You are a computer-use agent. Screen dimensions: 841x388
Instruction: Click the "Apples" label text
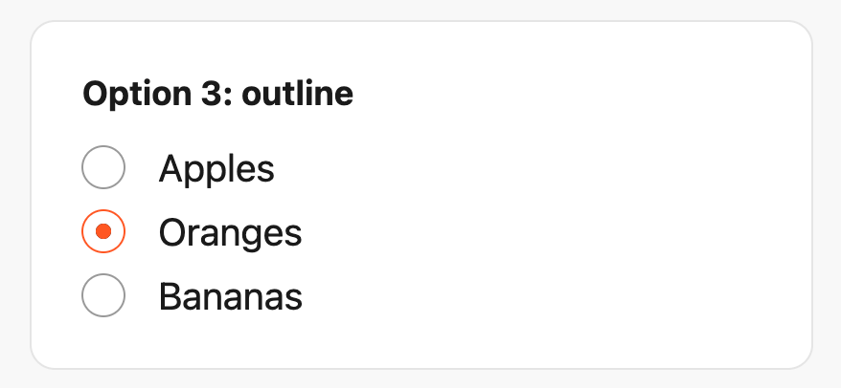(x=216, y=168)
